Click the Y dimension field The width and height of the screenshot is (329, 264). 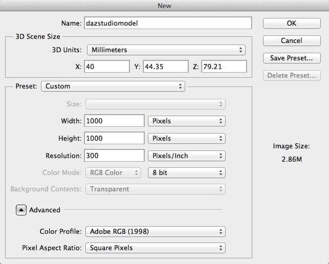coord(165,67)
